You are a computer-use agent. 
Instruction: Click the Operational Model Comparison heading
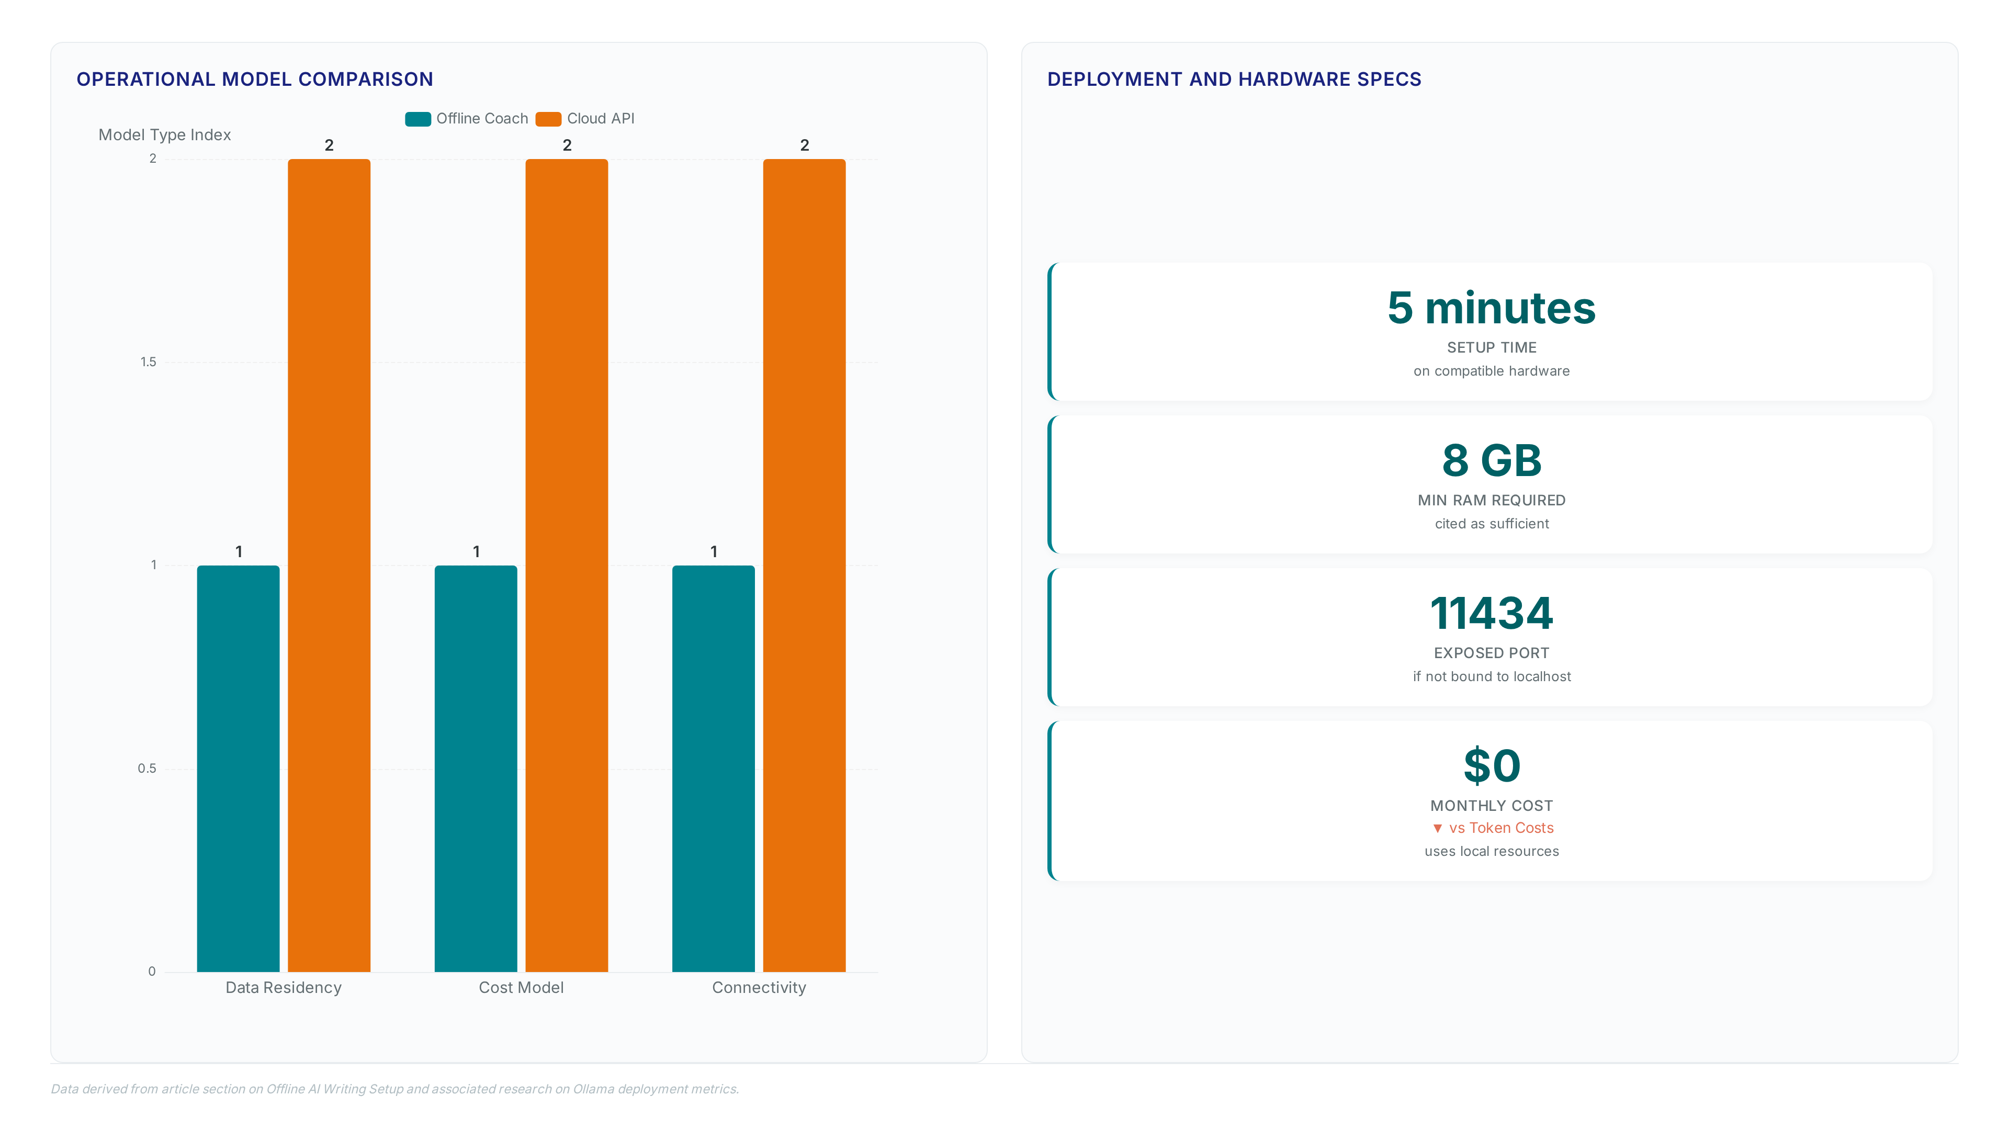[255, 80]
